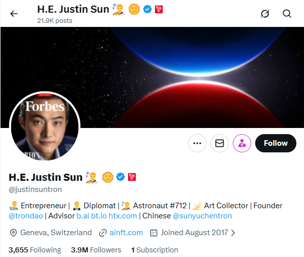Follow the H.E. Justin Sun account
Screen dimensions: 304x257
click(x=276, y=143)
